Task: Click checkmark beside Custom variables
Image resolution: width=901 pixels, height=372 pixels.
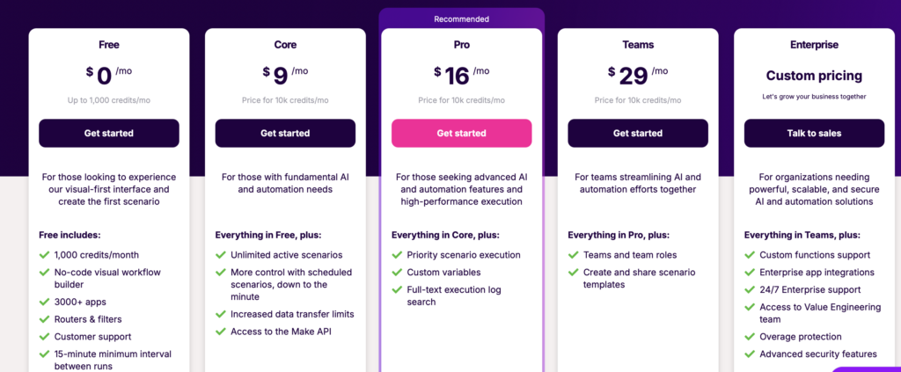Action: click(x=397, y=272)
